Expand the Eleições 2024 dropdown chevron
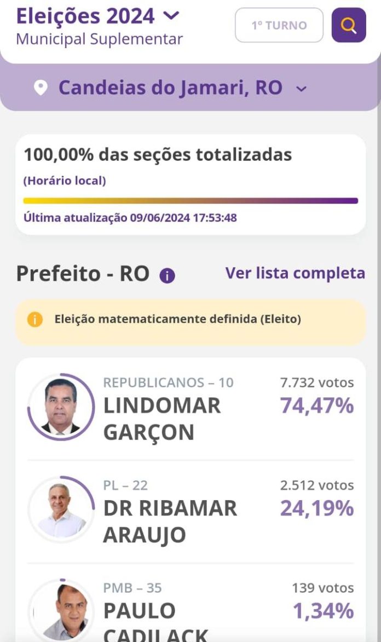This screenshot has height=642, width=381. coord(171,16)
